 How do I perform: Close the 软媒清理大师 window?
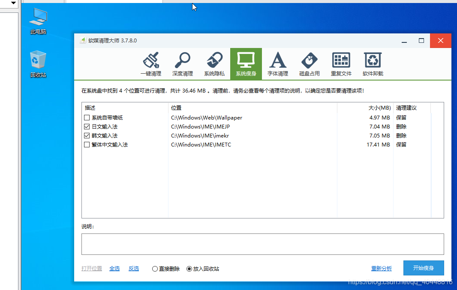441,41
